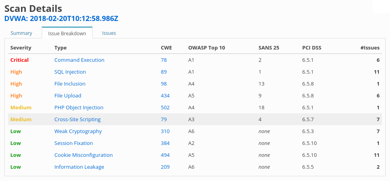Click the CWE 434 link

coord(165,96)
